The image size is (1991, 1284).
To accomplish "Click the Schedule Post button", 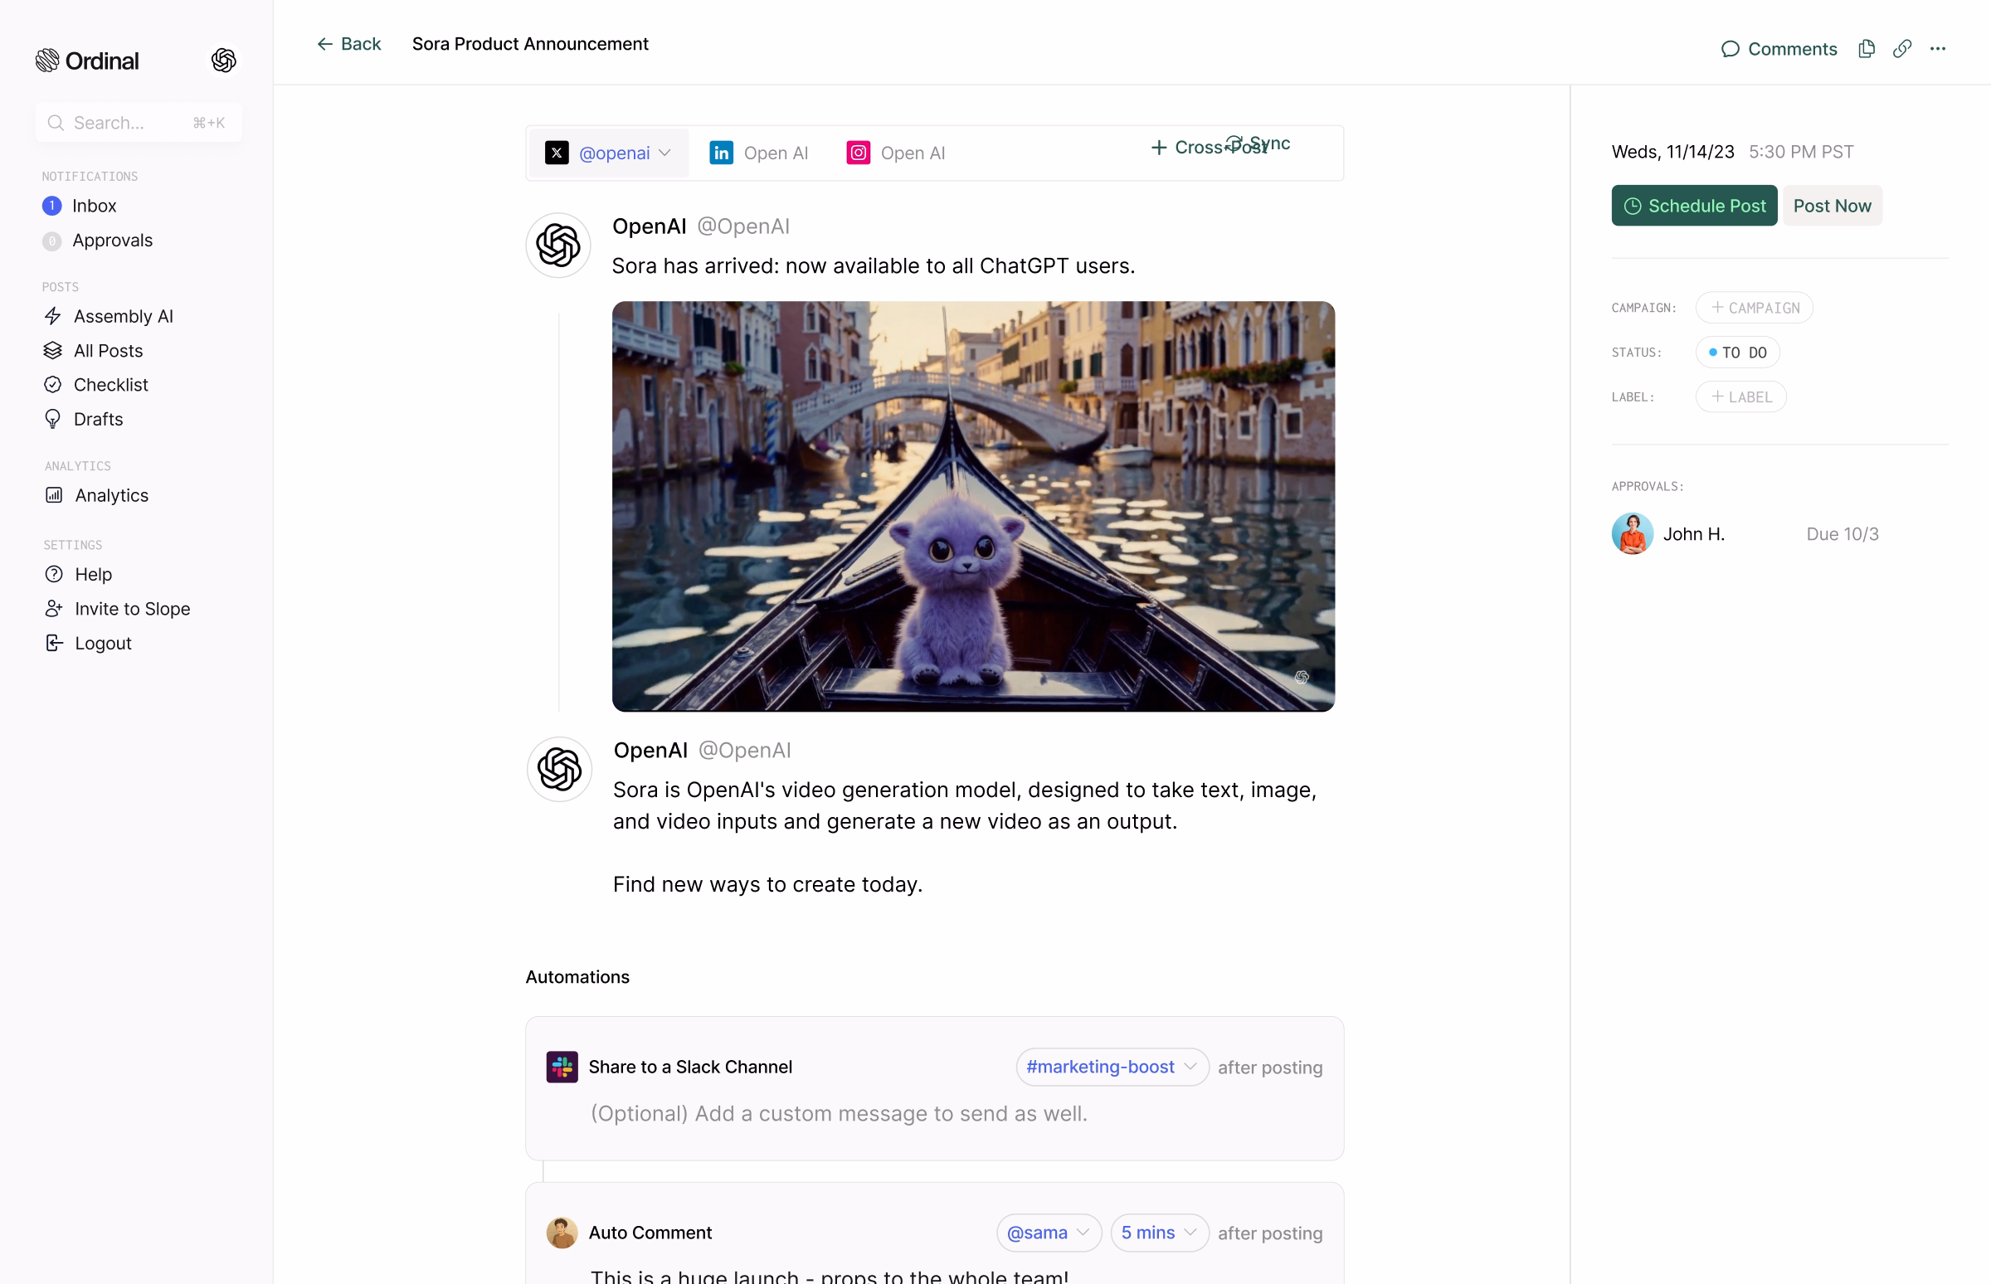I will pos(1693,205).
